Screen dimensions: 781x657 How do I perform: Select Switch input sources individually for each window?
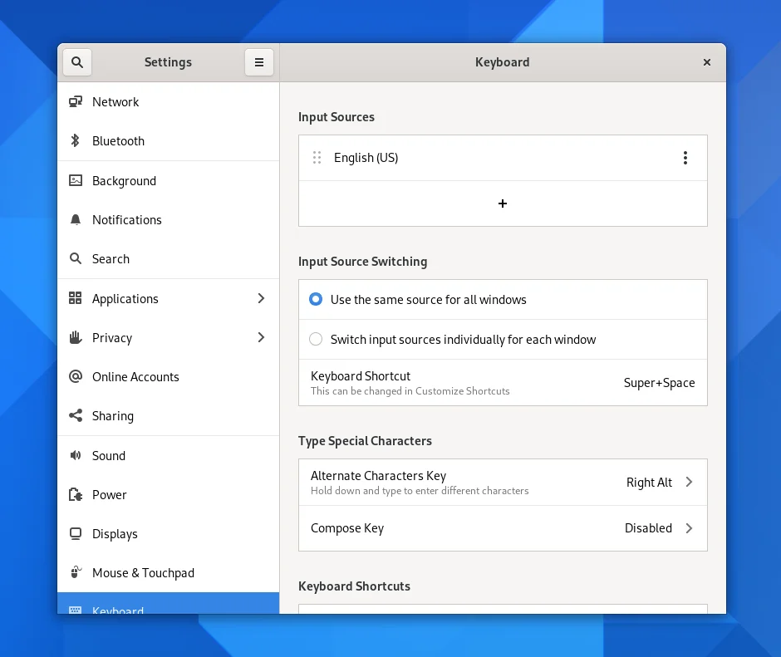click(x=316, y=340)
